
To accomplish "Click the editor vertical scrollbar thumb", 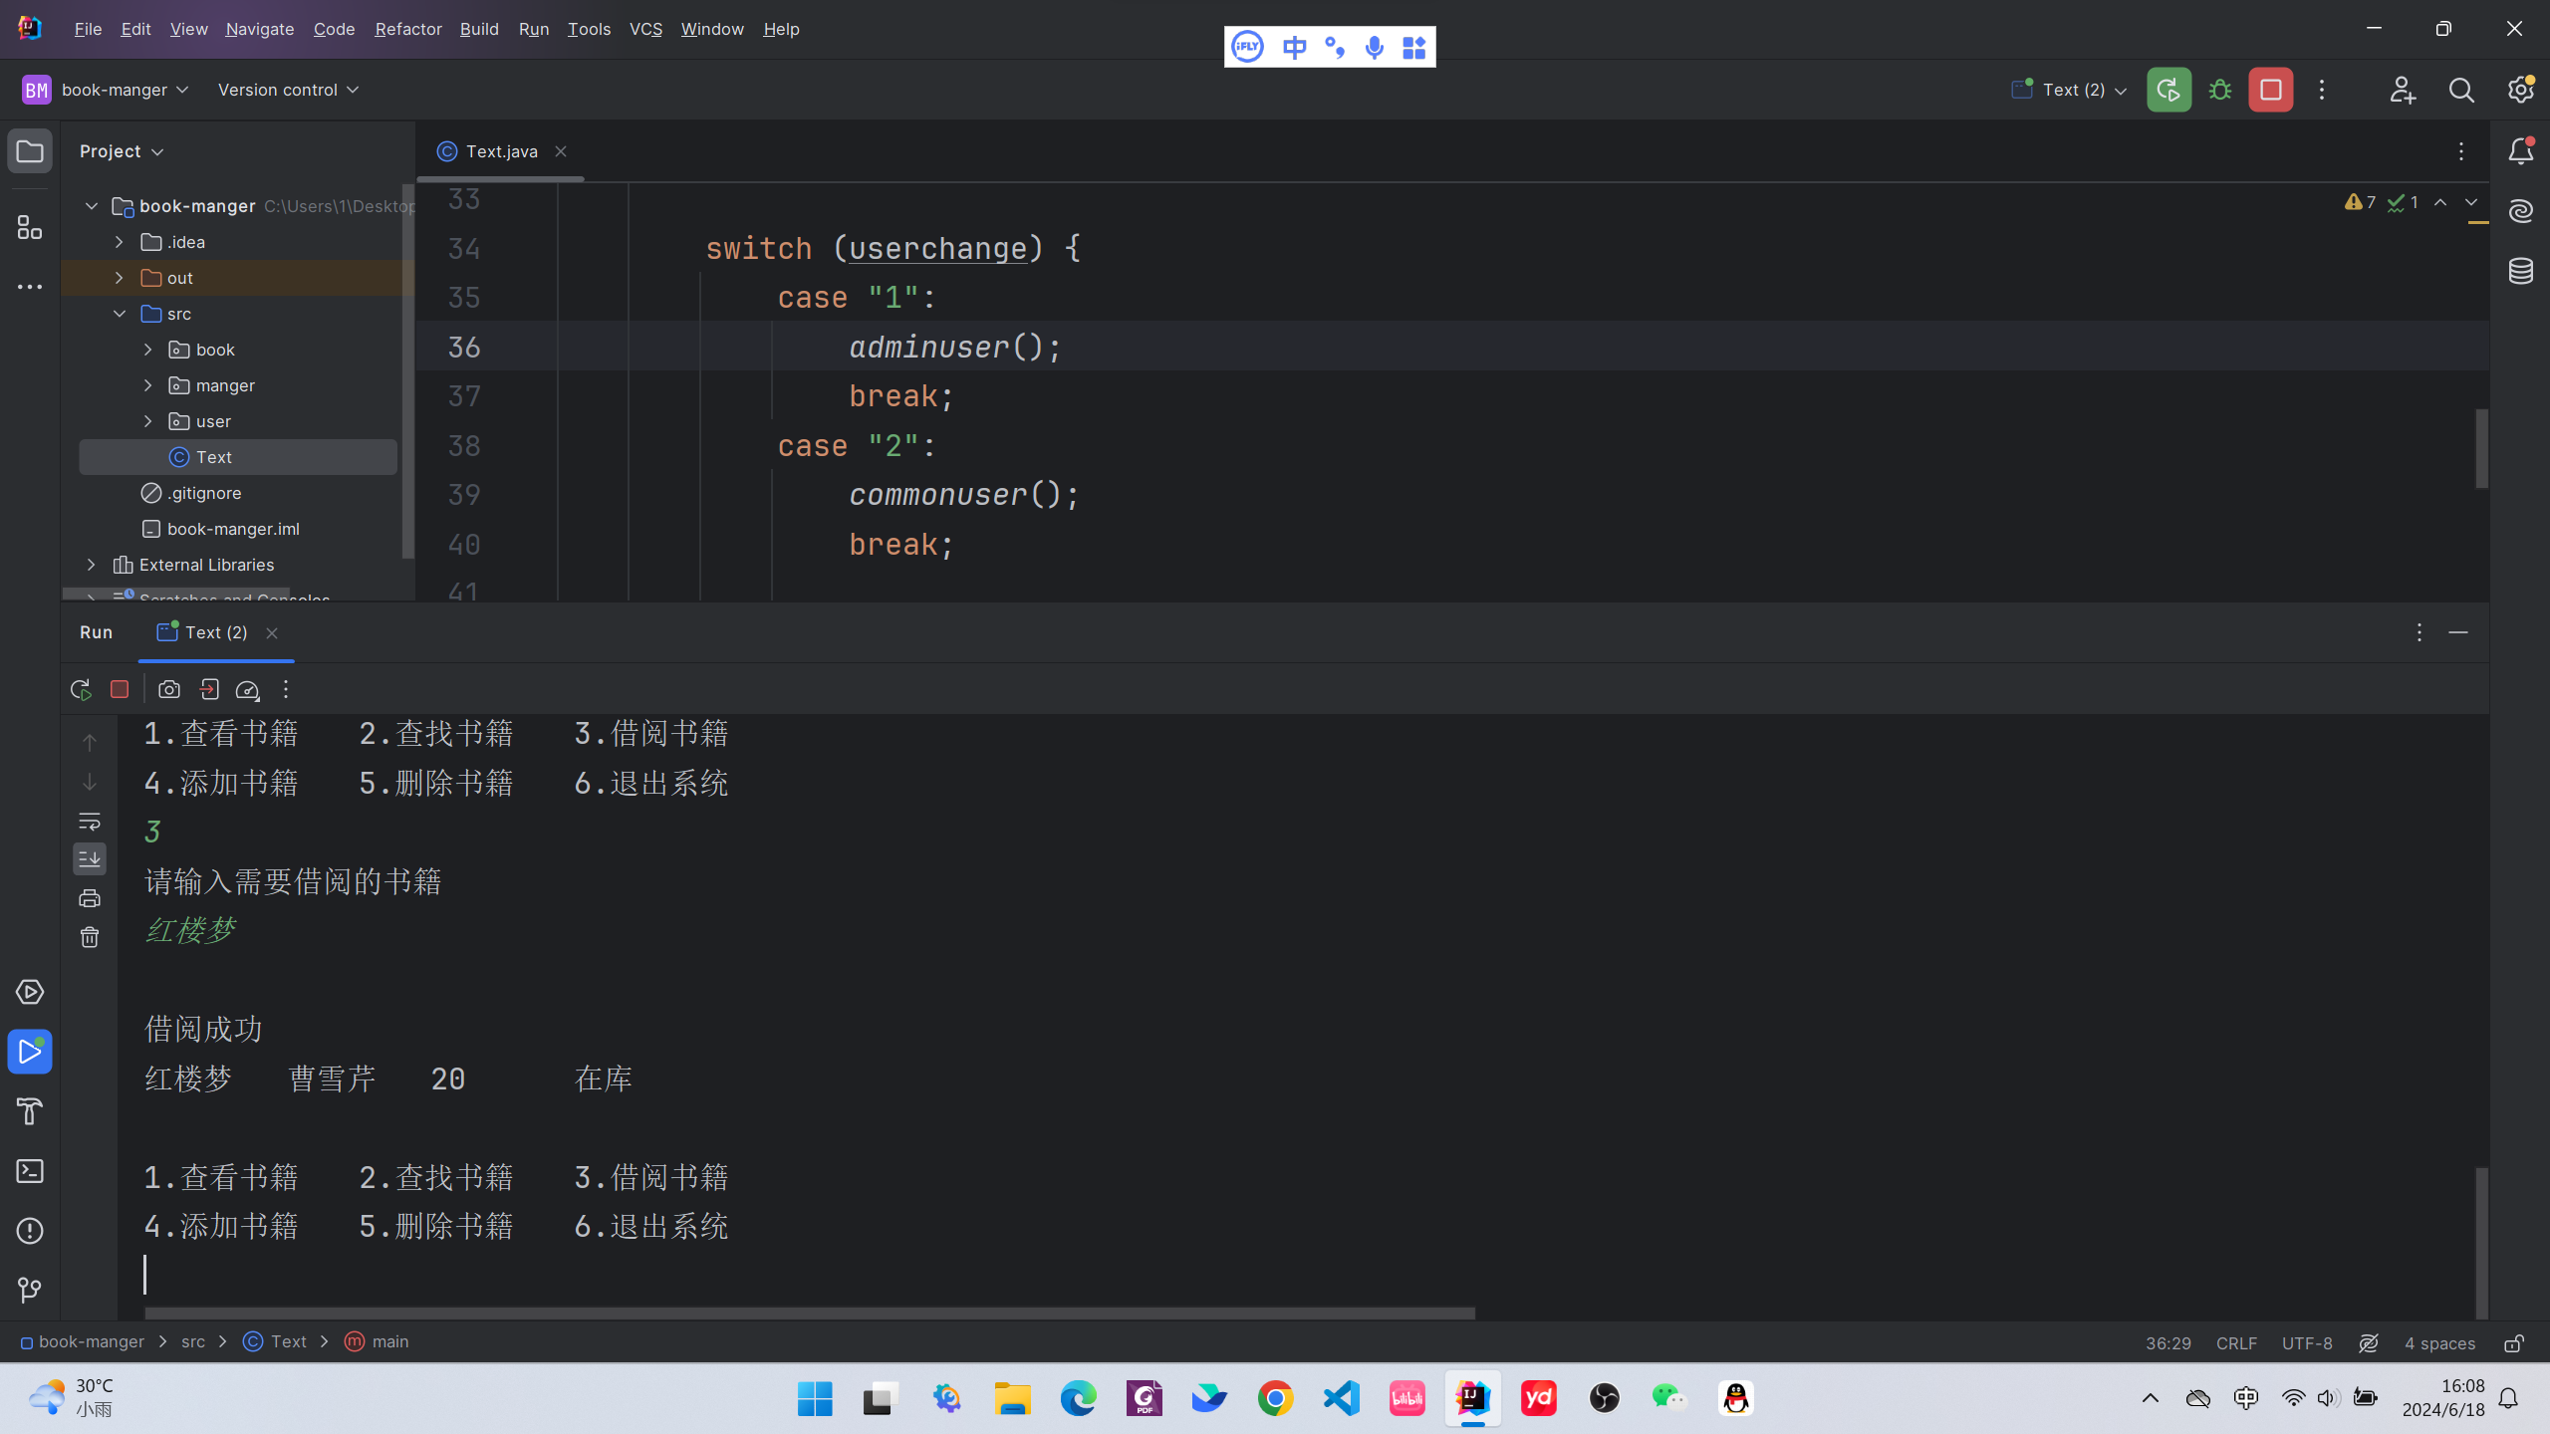I will pyautogui.click(x=2481, y=448).
